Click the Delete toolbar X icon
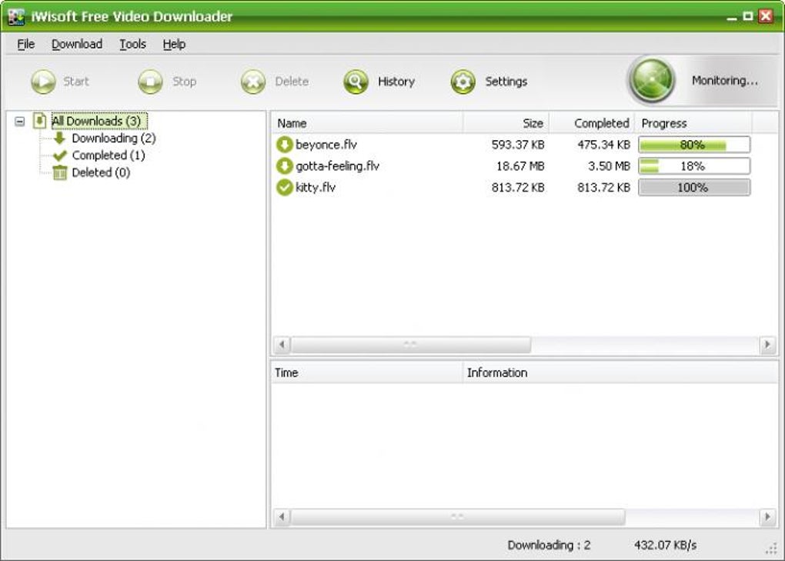The width and height of the screenshot is (785, 561). coord(253,81)
